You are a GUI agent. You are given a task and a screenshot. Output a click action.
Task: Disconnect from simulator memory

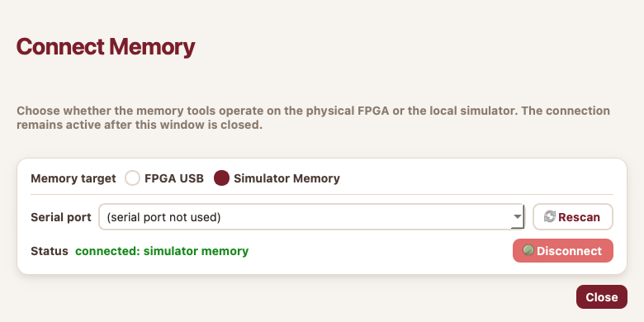coord(563,250)
